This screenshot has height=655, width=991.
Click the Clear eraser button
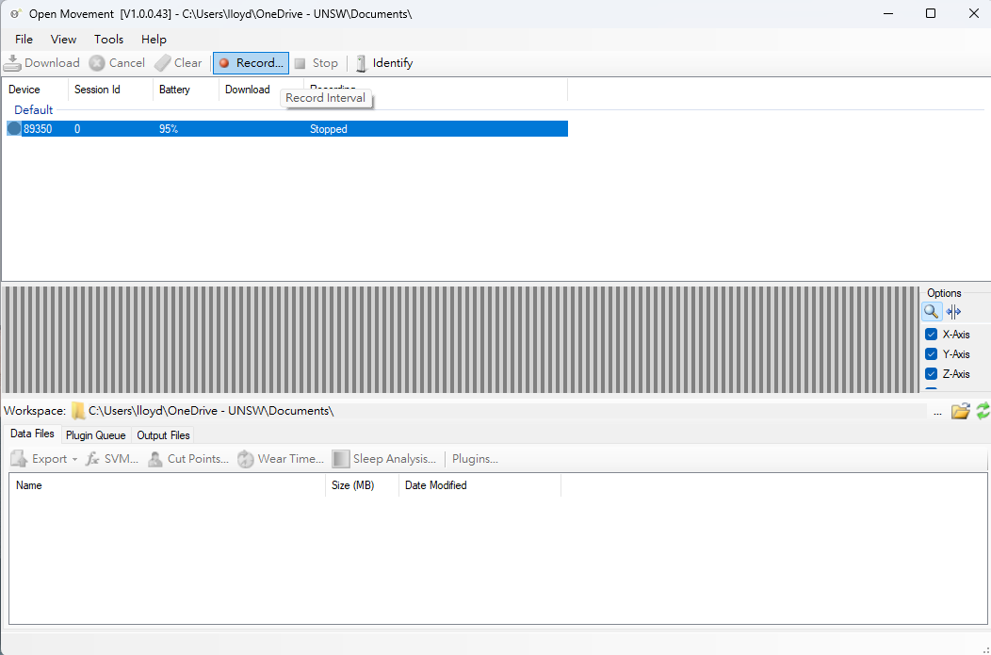pyautogui.click(x=178, y=62)
